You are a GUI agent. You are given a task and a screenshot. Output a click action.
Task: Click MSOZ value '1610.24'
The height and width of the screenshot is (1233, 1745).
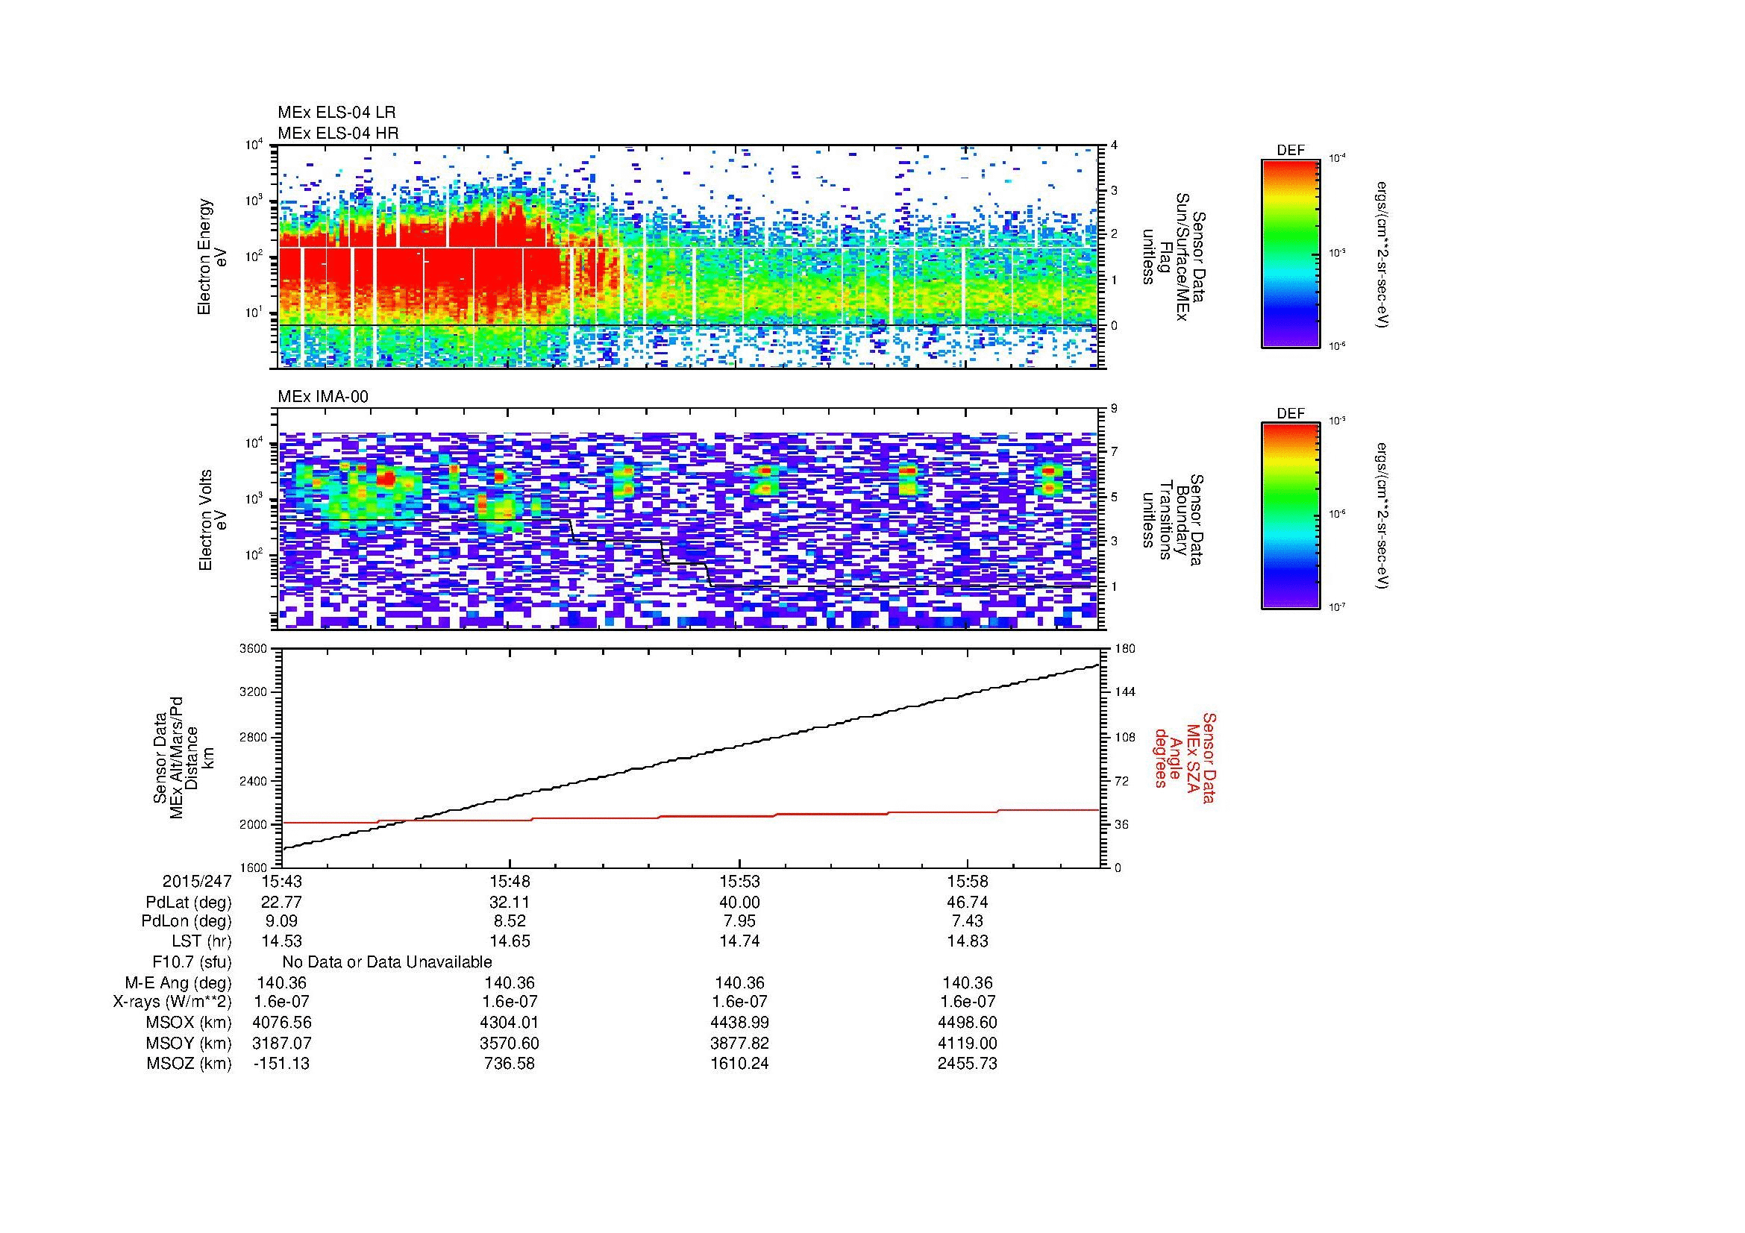pos(739,1064)
